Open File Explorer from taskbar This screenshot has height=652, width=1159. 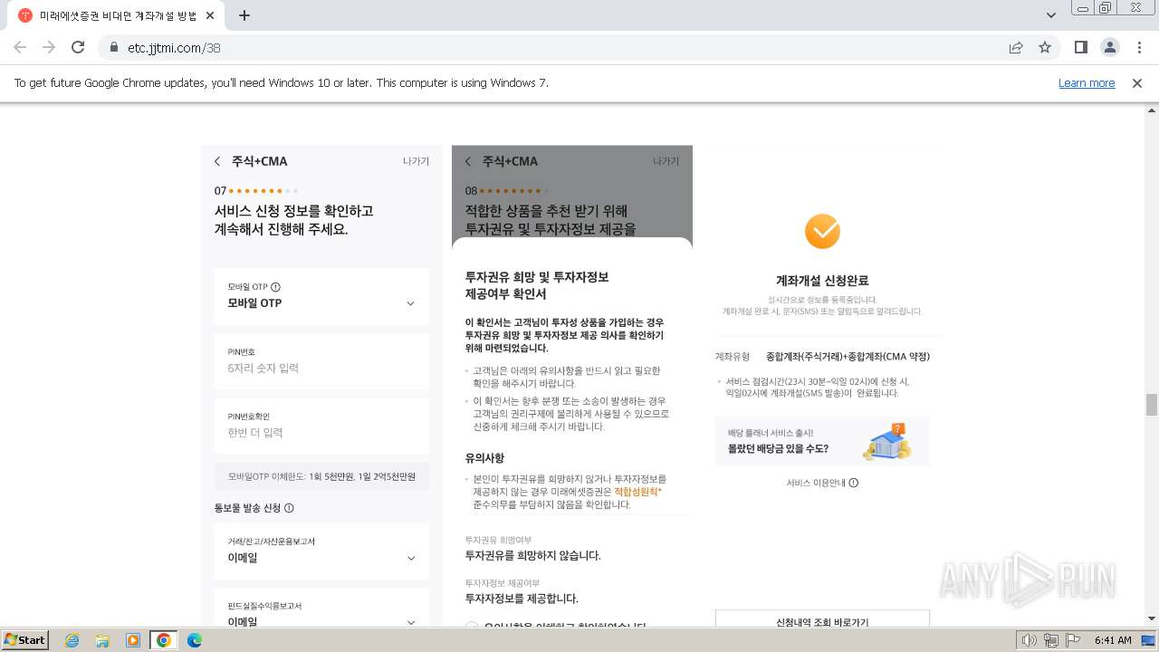coord(102,640)
